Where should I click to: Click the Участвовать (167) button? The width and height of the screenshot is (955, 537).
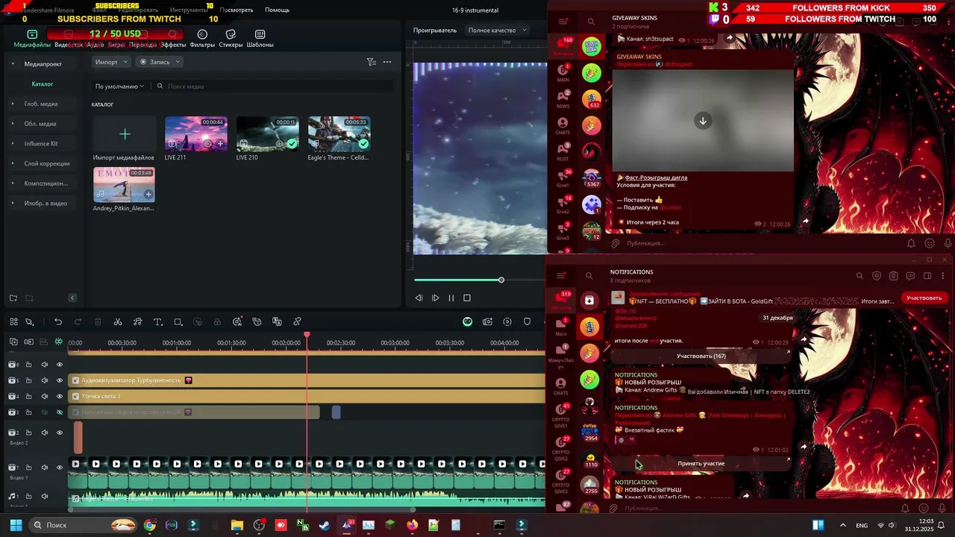click(x=701, y=356)
